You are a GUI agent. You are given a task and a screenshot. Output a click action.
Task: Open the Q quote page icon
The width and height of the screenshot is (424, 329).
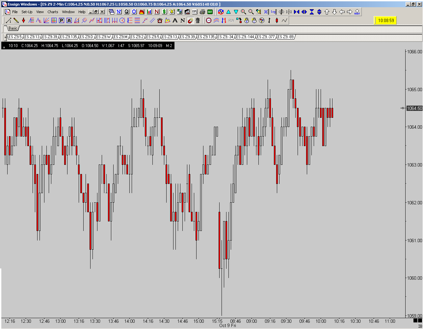pos(126,12)
